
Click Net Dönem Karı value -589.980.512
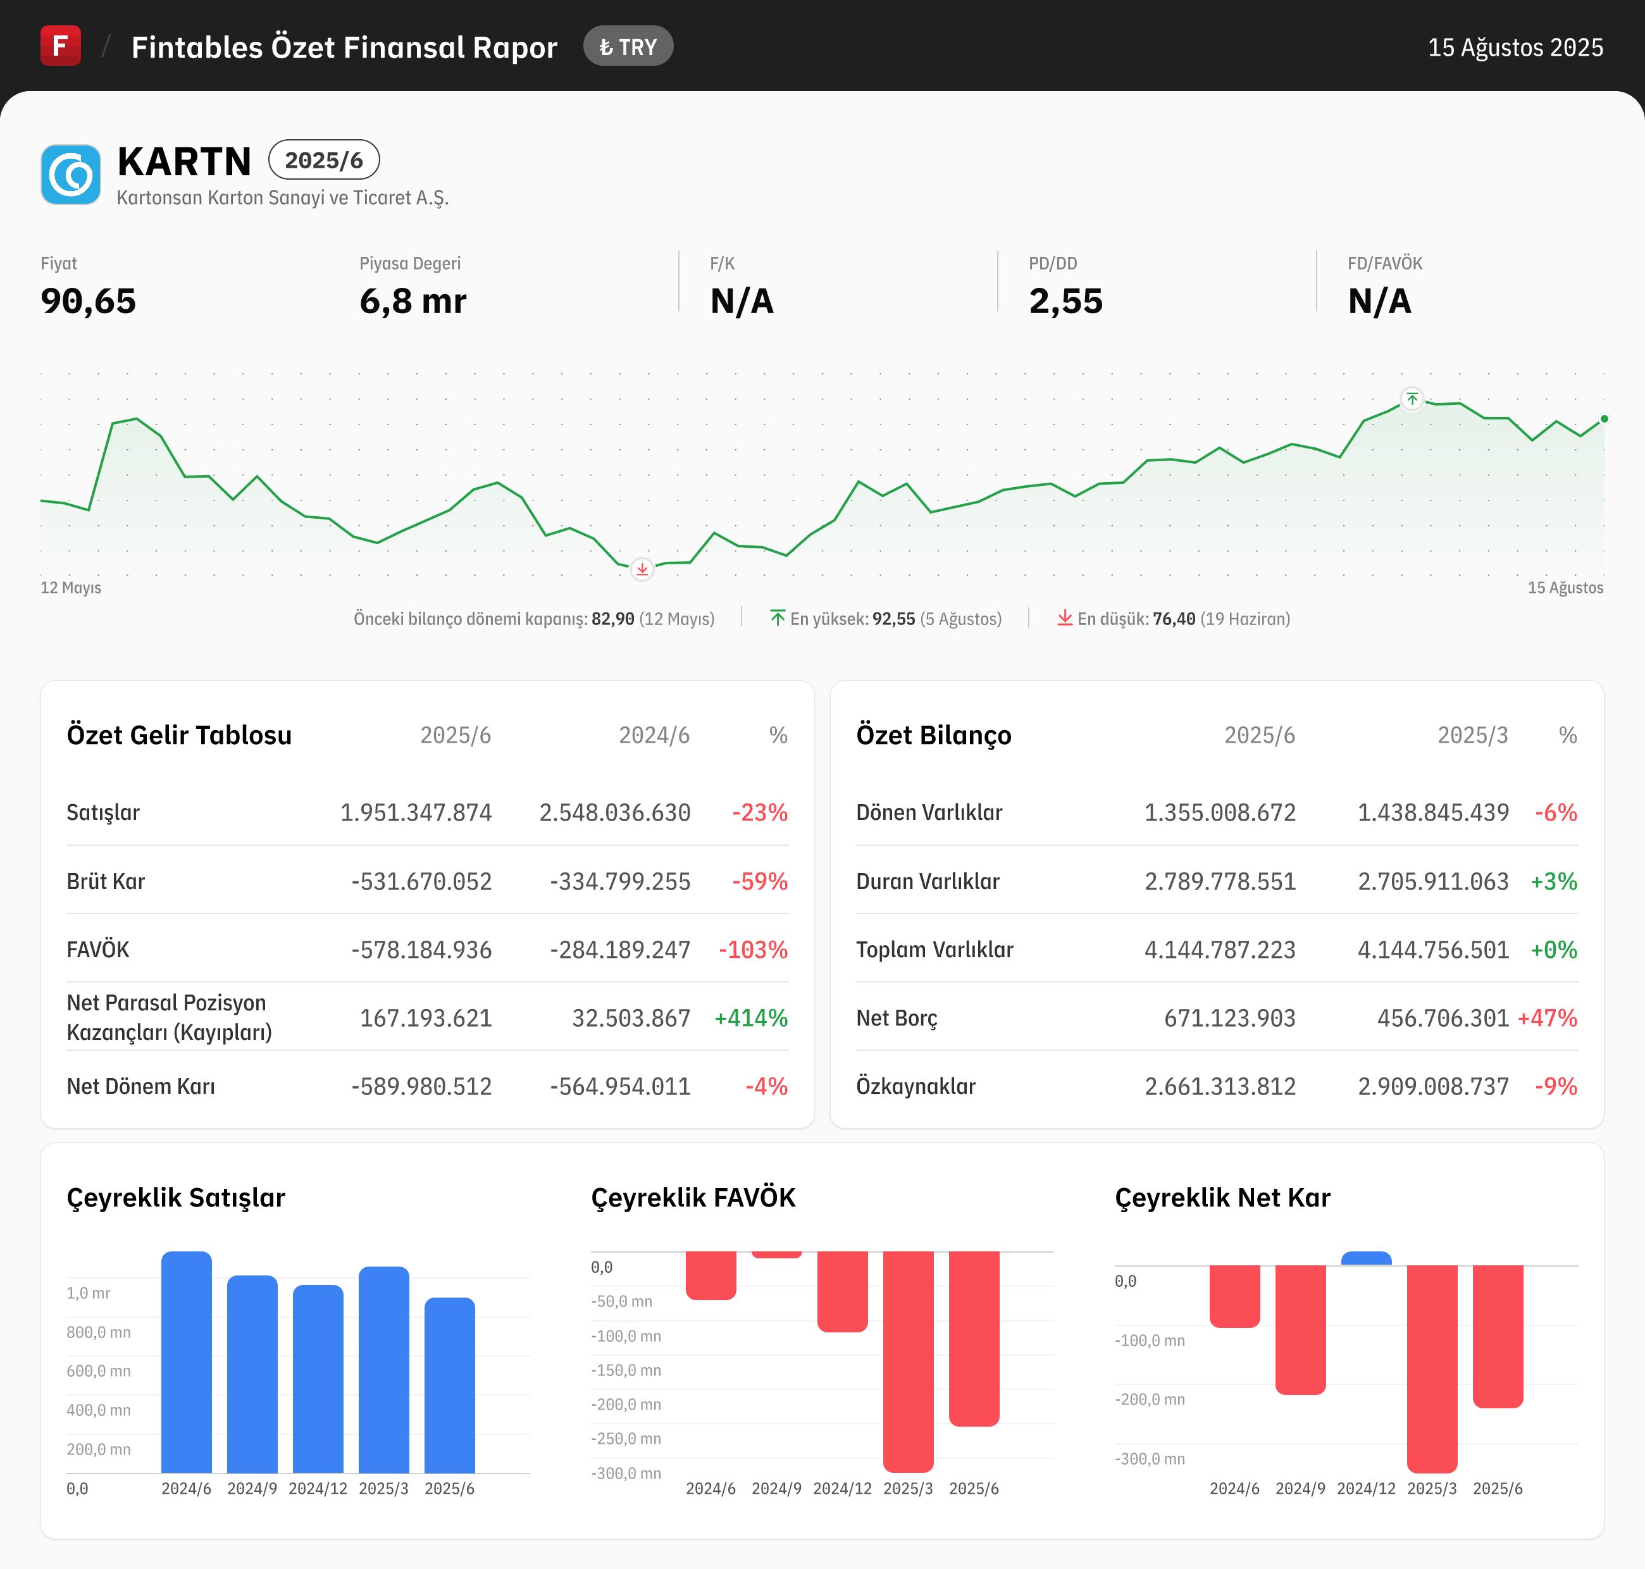421,1086
